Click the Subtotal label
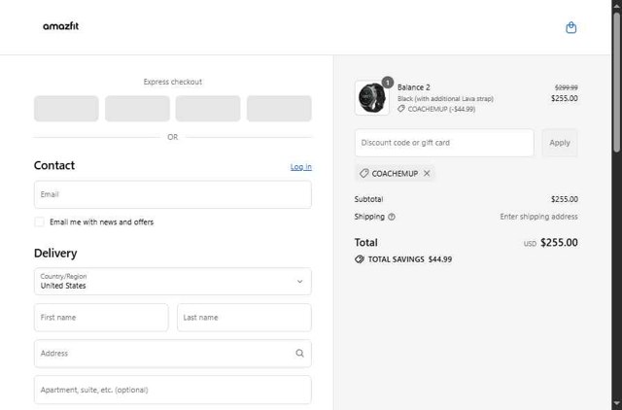 pos(368,199)
